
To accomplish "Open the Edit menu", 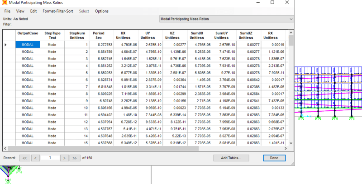I will click(33, 11).
